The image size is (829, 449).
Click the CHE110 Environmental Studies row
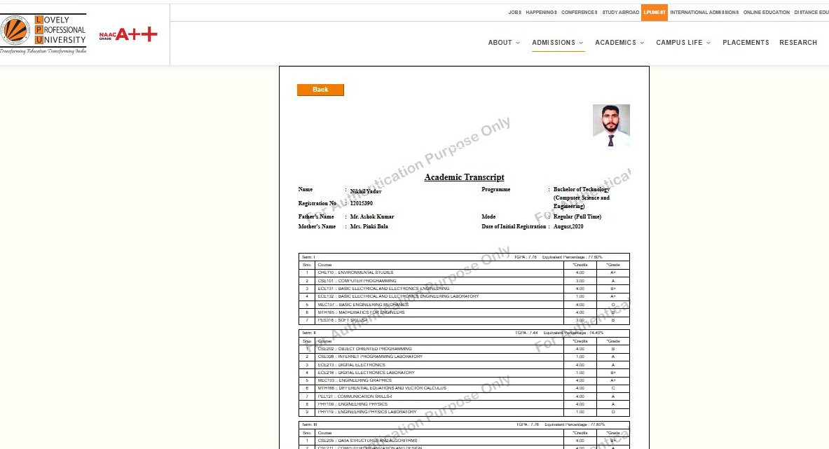pyautogui.click(x=464, y=272)
